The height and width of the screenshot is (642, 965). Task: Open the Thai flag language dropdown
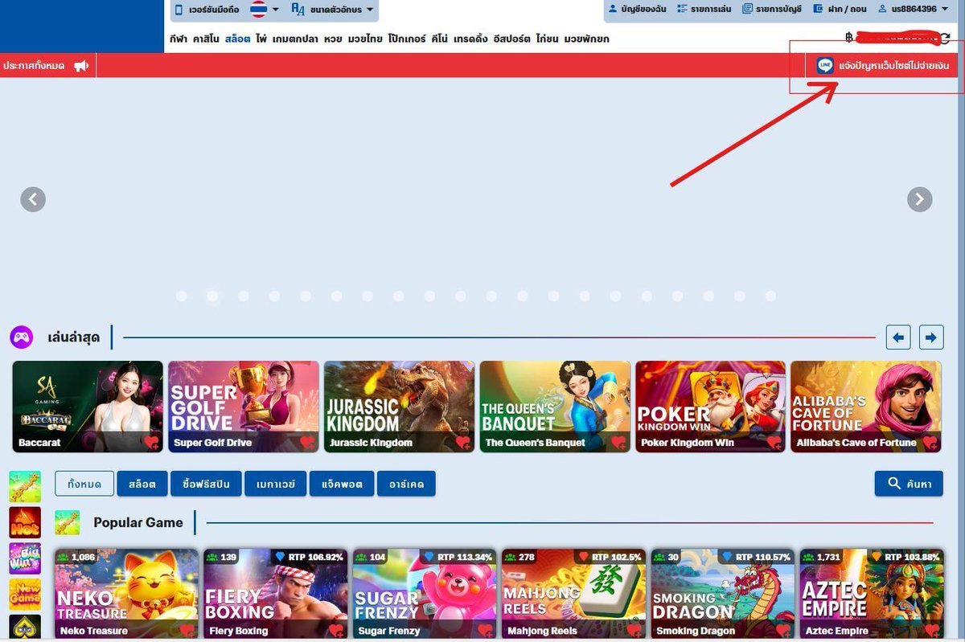(265, 10)
